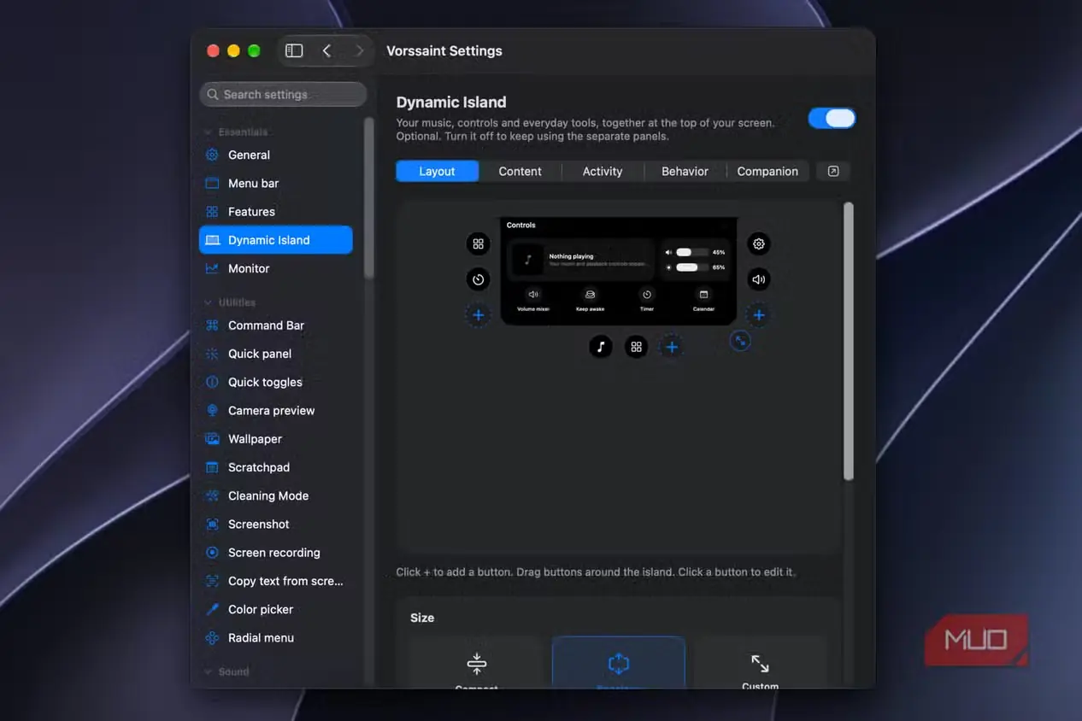1082x721 pixels.
Task: Click the brightness slider showing 65%
Action: coord(691,267)
